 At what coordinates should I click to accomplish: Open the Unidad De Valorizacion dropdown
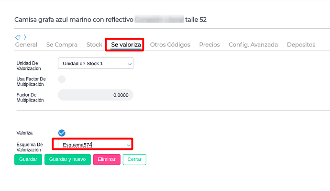[x=96, y=63]
